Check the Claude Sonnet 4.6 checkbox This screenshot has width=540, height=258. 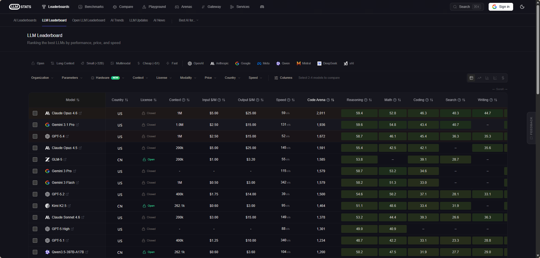(x=35, y=217)
